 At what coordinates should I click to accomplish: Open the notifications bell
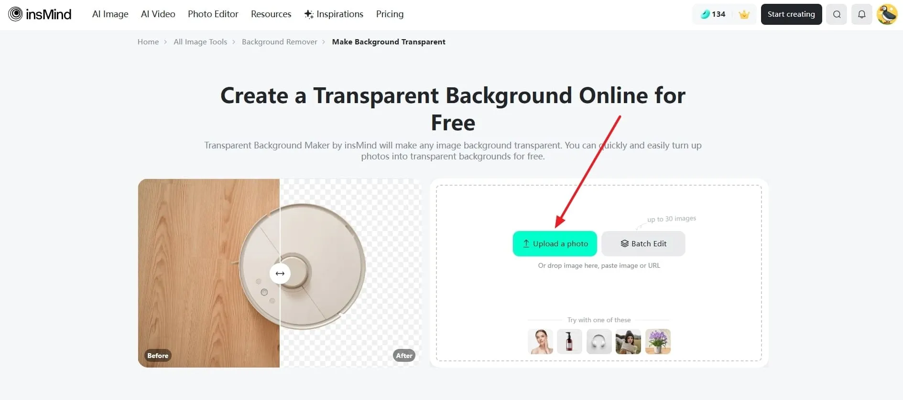coord(861,14)
